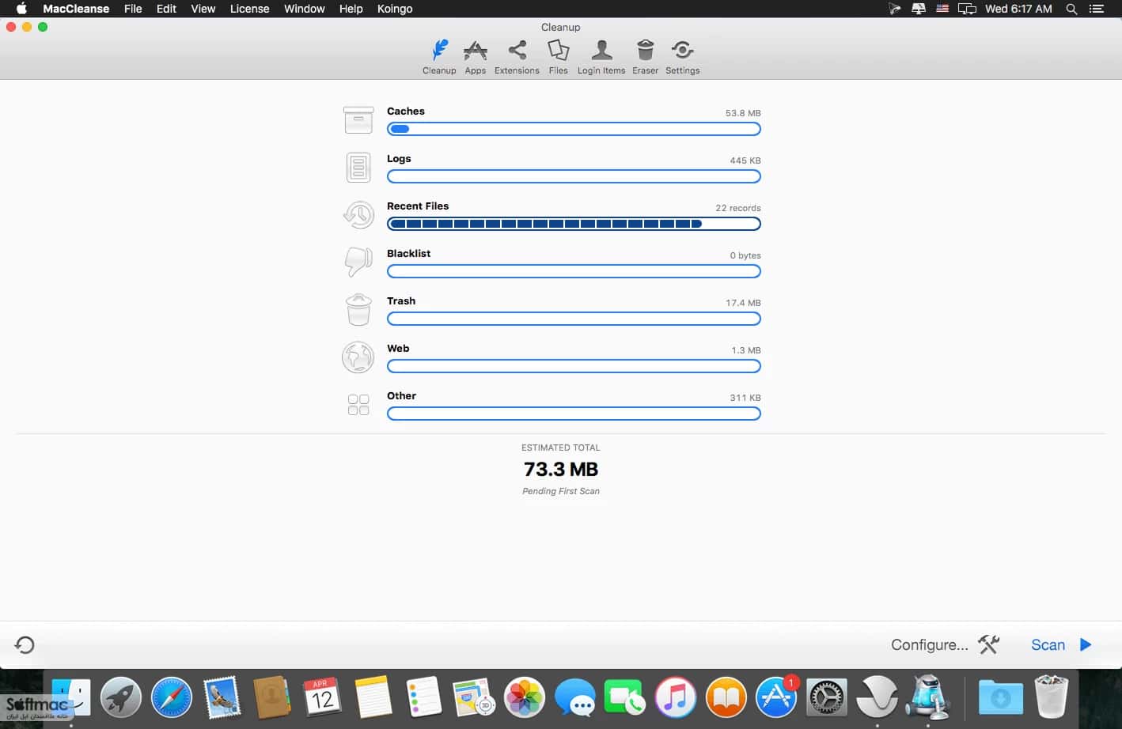Start scanning with the Scan button
1122x729 pixels.
pos(1048,644)
